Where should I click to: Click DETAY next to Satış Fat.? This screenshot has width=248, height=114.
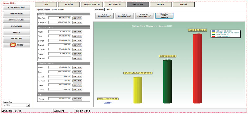point(77,23)
